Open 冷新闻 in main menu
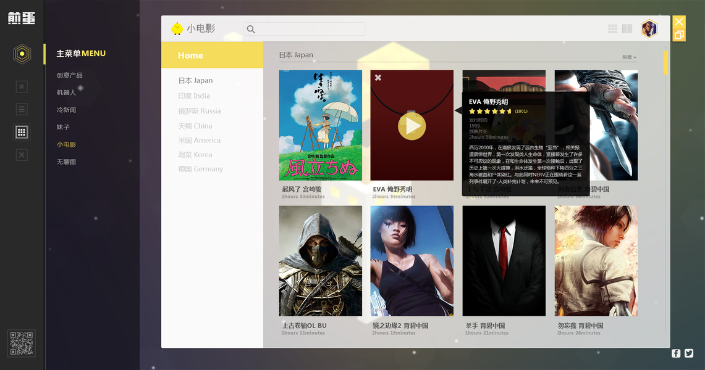 66,110
